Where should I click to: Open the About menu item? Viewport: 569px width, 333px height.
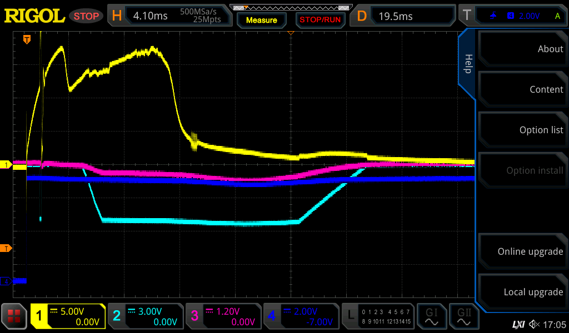point(521,49)
